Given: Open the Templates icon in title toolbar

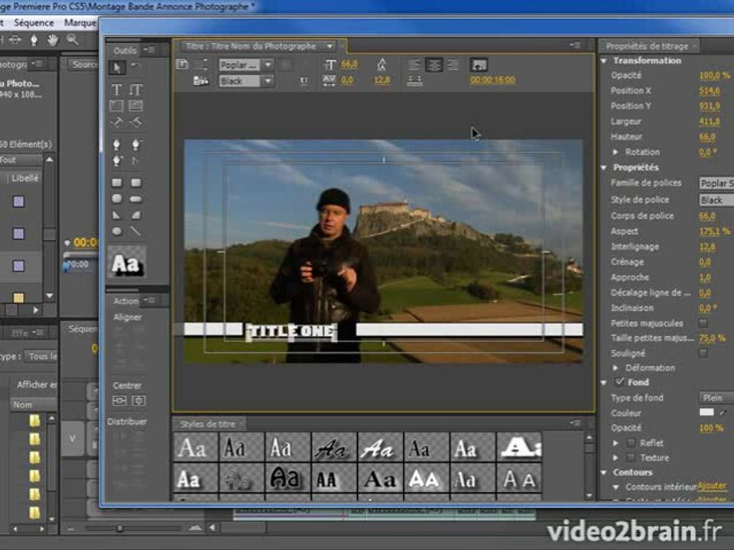Looking at the screenshot, I should (201, 81).
